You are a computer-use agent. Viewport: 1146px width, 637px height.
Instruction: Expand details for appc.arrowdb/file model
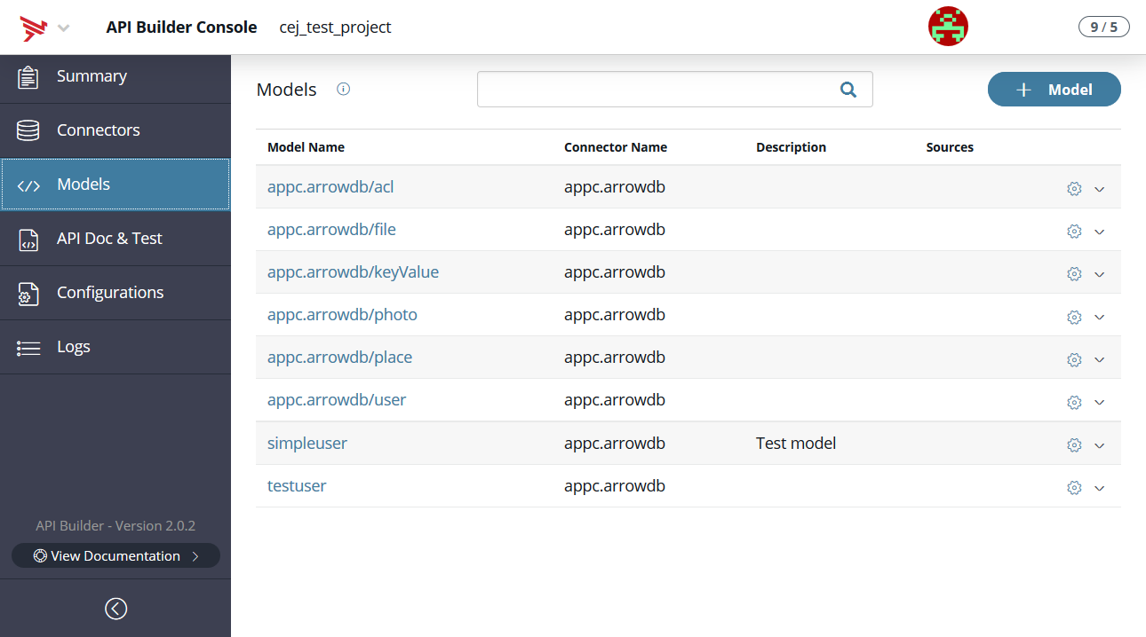pyautogui.click(x=1100, y=231)
